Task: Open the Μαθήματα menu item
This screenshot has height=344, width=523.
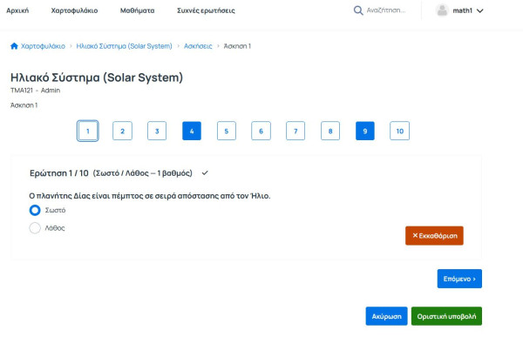Action: pyautogui.click(x=137, y=10)
